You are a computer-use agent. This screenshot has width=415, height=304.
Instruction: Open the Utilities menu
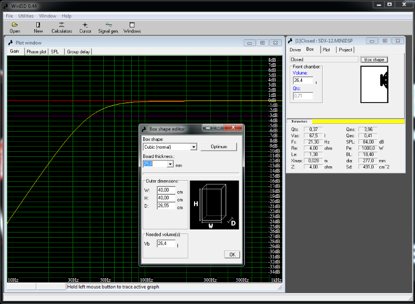[26, 16]
